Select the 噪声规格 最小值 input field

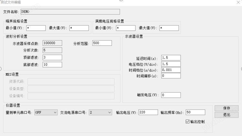click(36, 28)
